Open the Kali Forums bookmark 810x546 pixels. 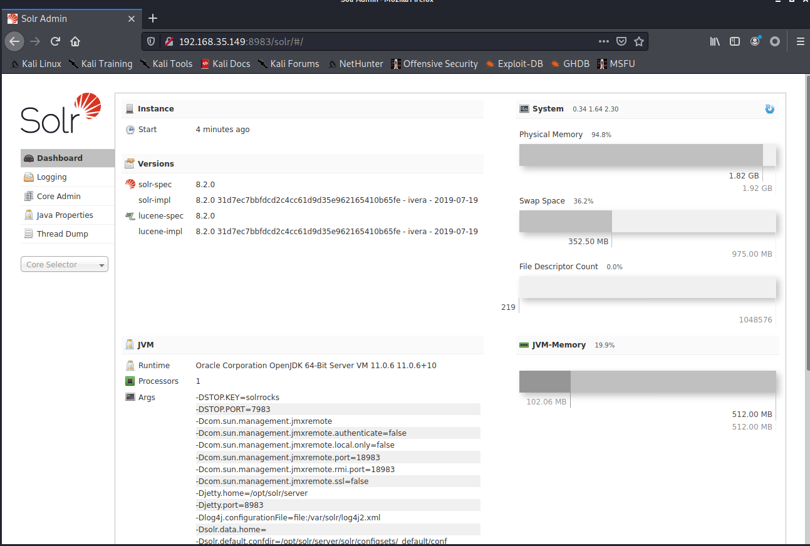[x=289, y=64]
